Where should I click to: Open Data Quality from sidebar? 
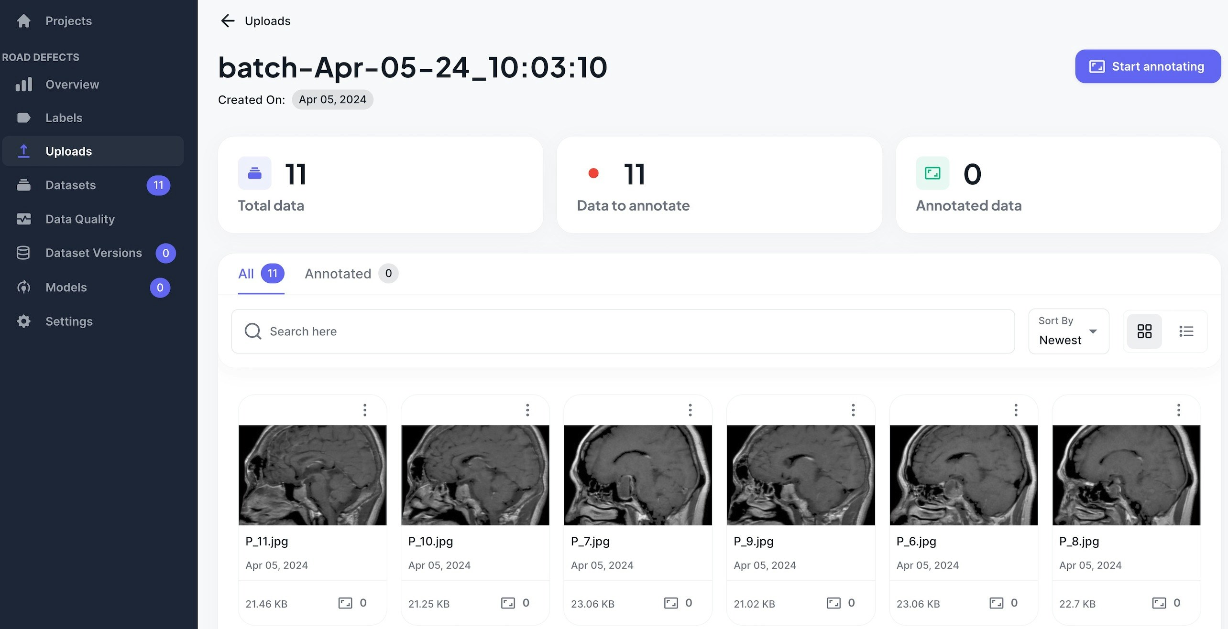(x=80, y=219)
